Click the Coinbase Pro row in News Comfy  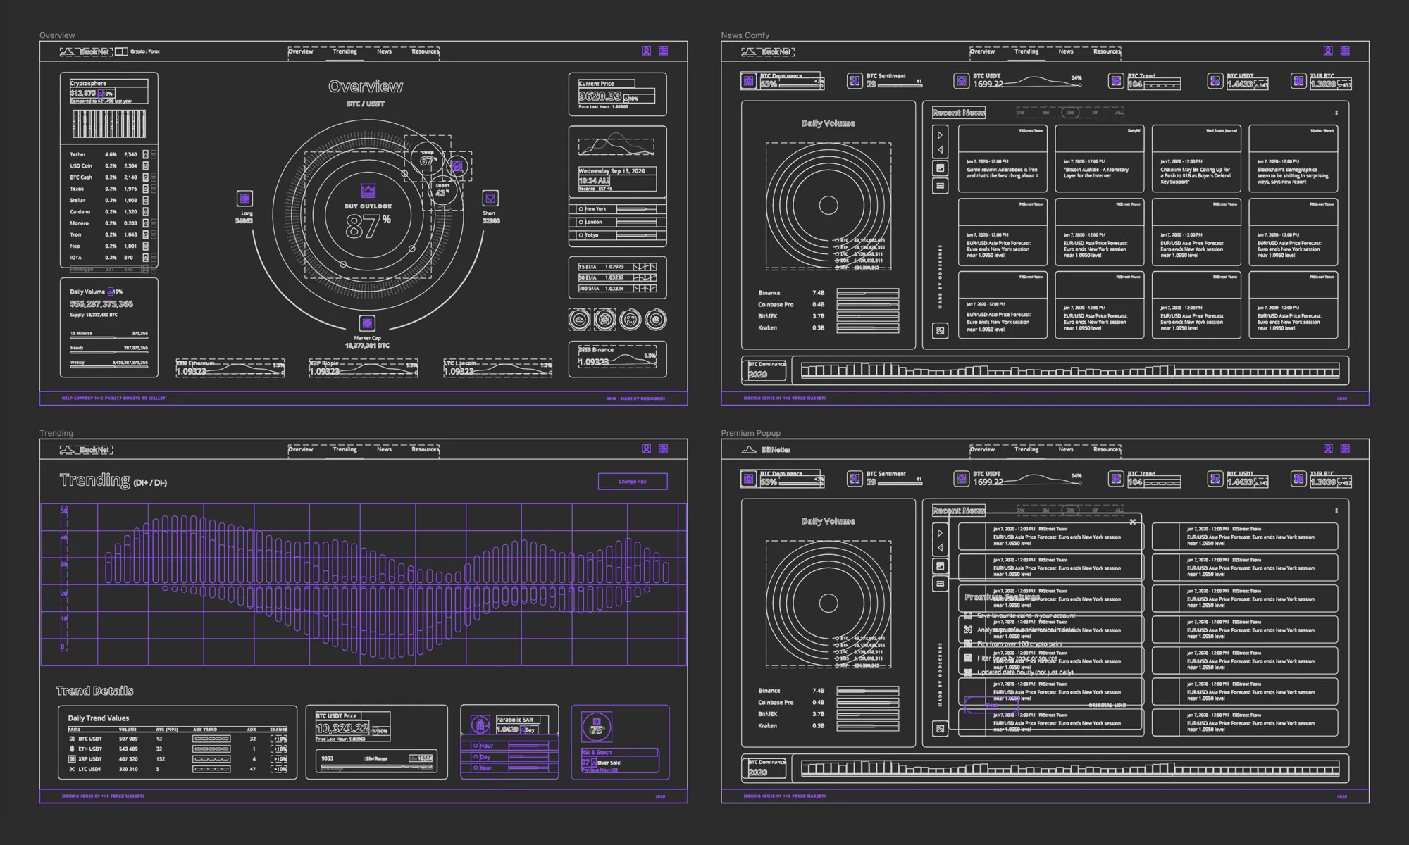[828, 305]
